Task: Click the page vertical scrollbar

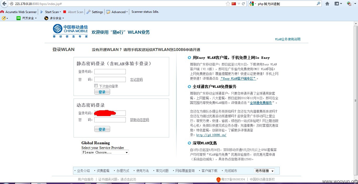Action: pos(356,101)
